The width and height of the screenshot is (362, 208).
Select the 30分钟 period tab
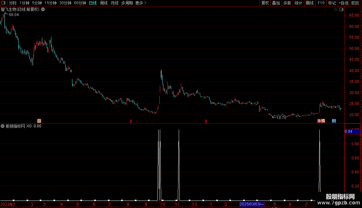point(65,3)
